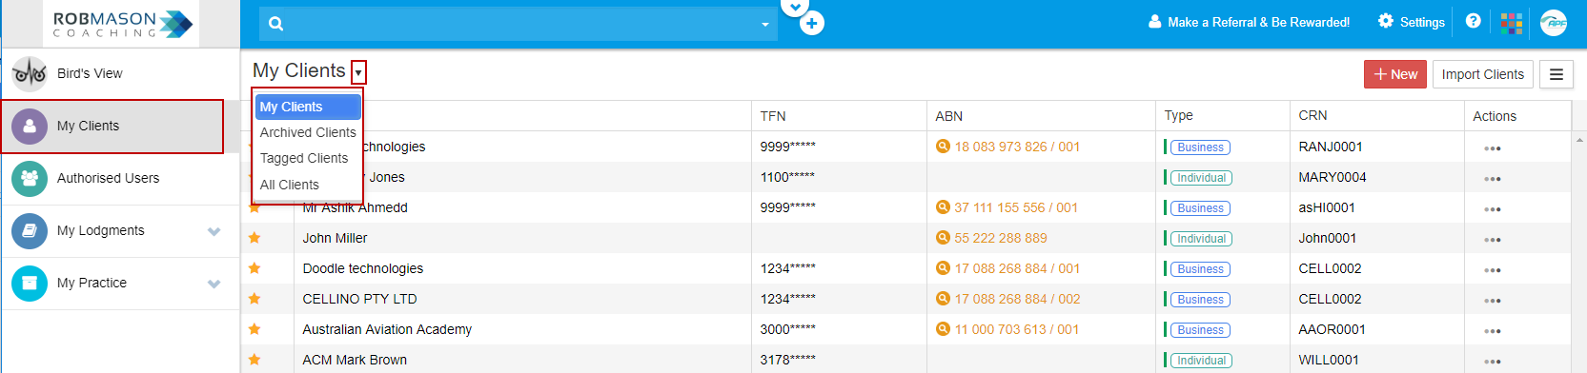The width and height of the screenshot is (1587, 373).
Task: Open actions ellipsis for RANJ0001 row
Action: coord(1493,148)
